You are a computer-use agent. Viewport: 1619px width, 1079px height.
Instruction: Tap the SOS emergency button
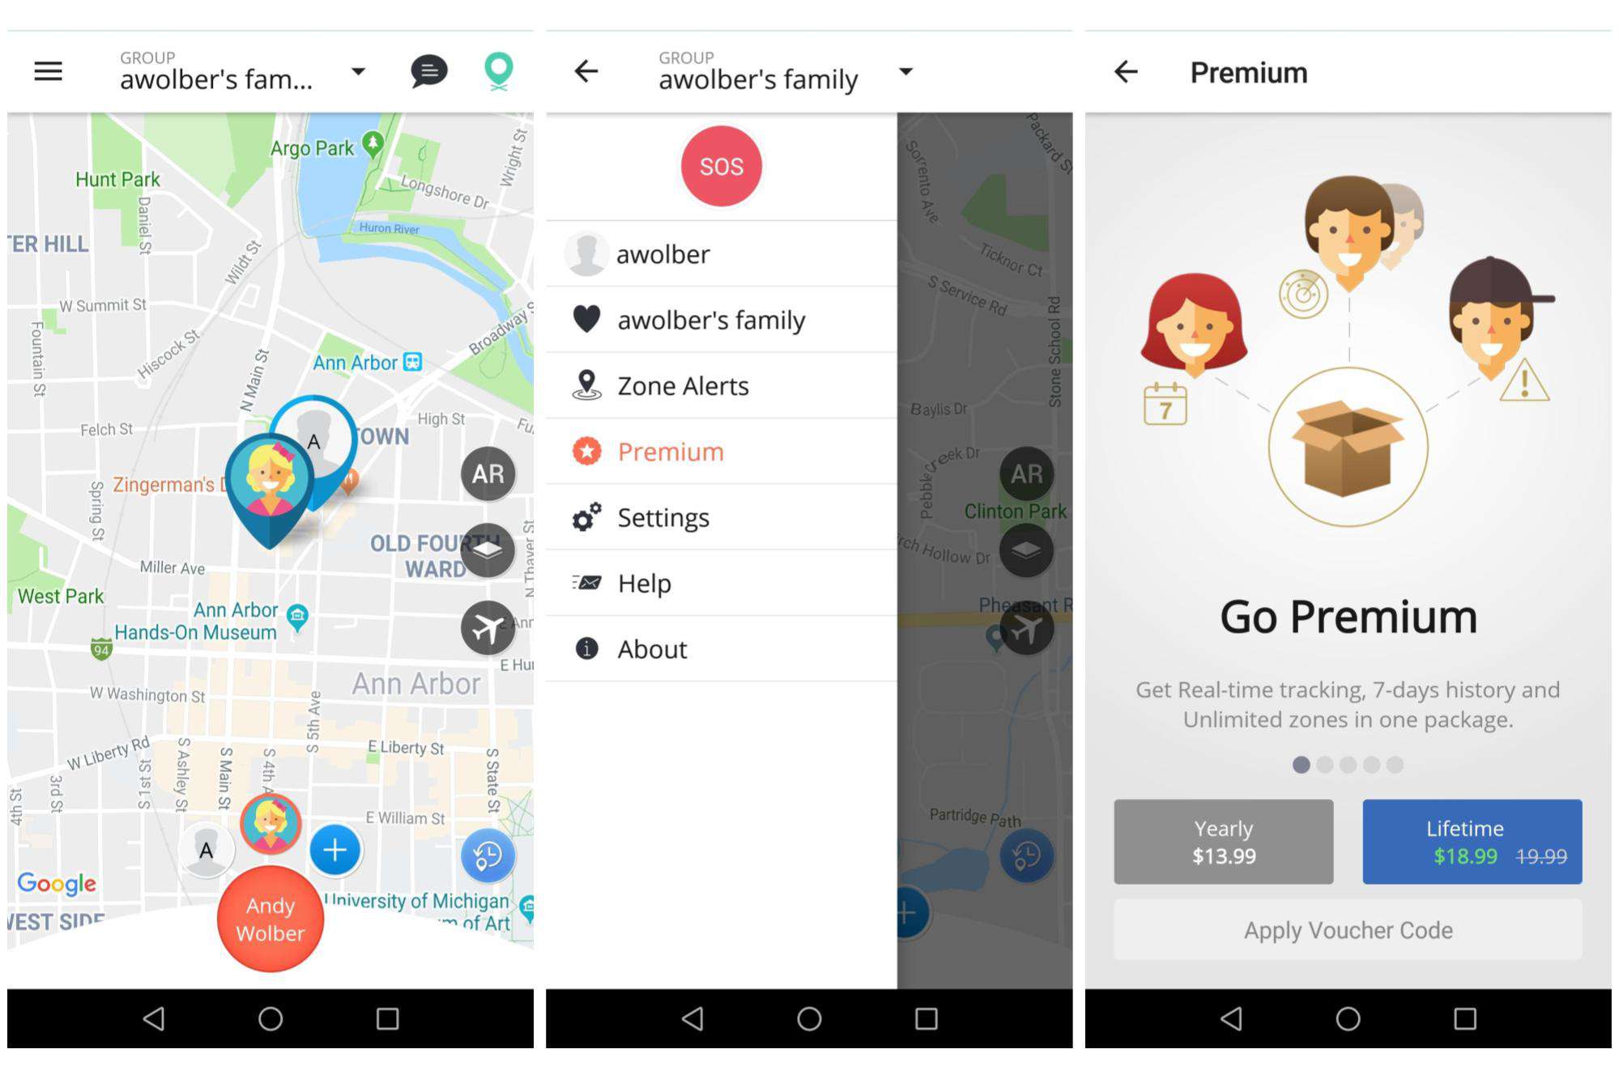click(x=722, y=165)
